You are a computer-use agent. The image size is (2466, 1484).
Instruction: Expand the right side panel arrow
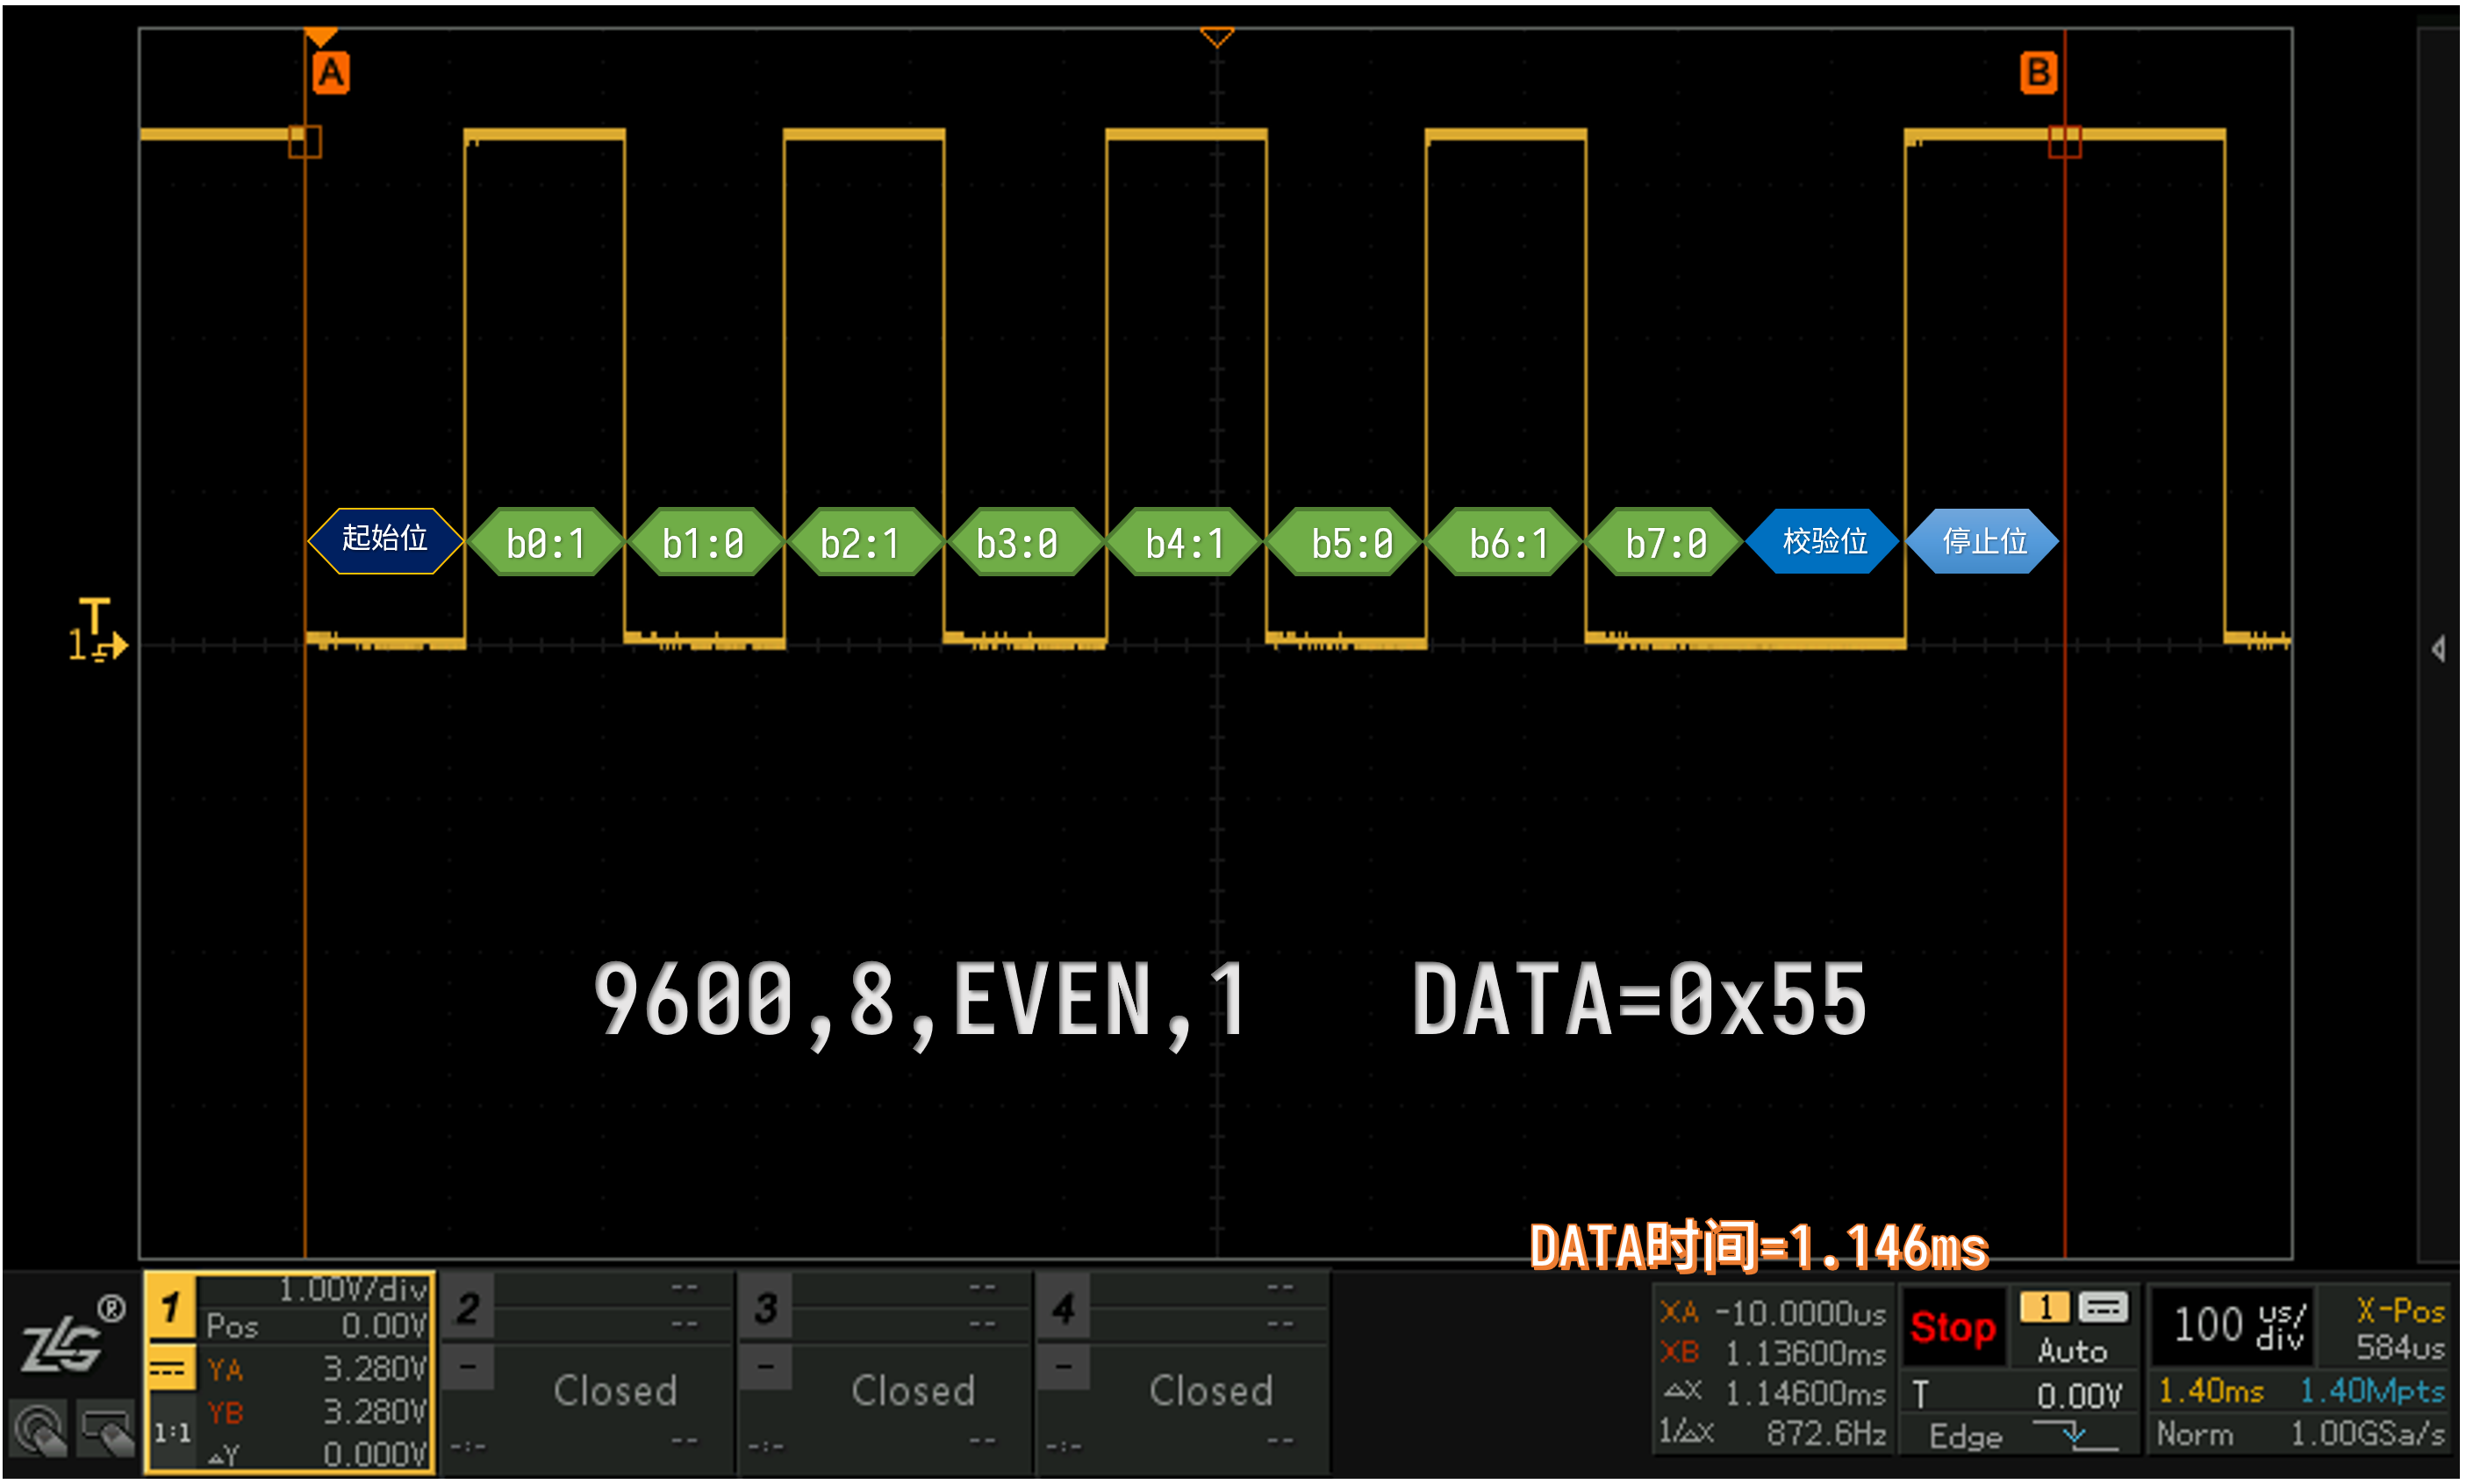click(x=2437, y=649)
